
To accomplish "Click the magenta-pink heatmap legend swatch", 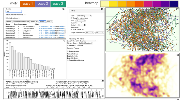I will pos(148,4).
